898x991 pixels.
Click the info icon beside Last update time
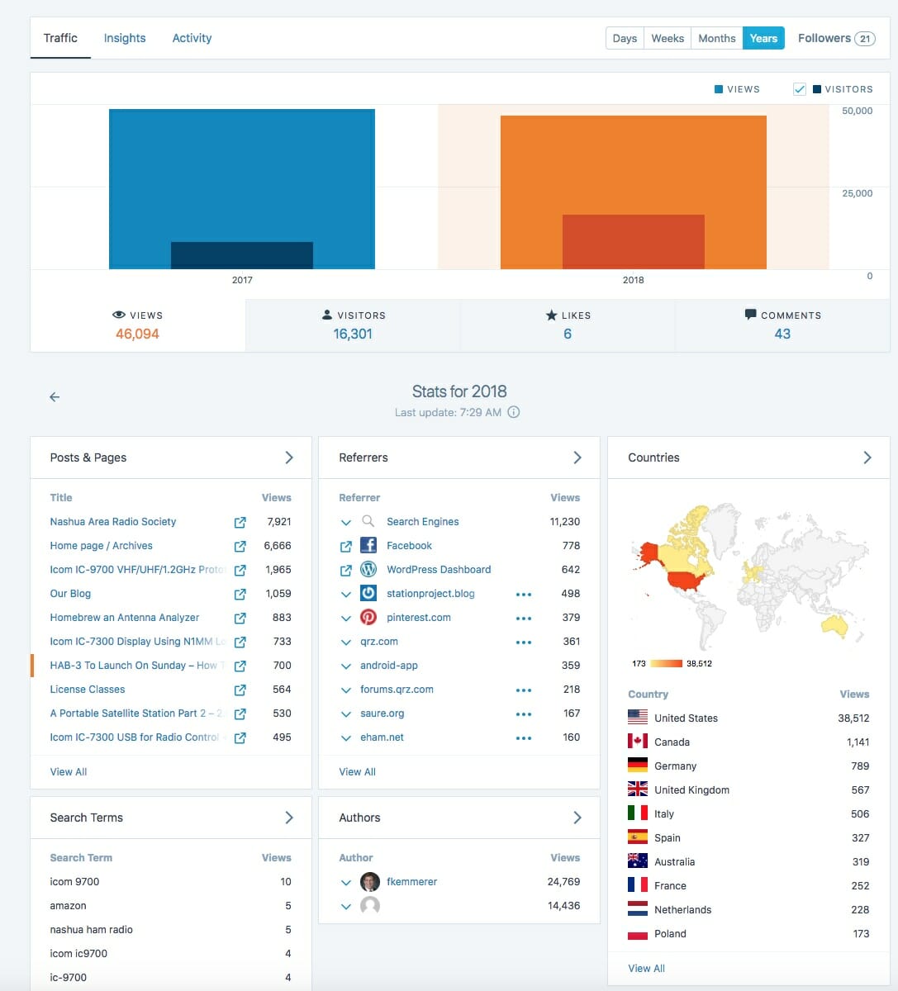click(x=514, y=412)
